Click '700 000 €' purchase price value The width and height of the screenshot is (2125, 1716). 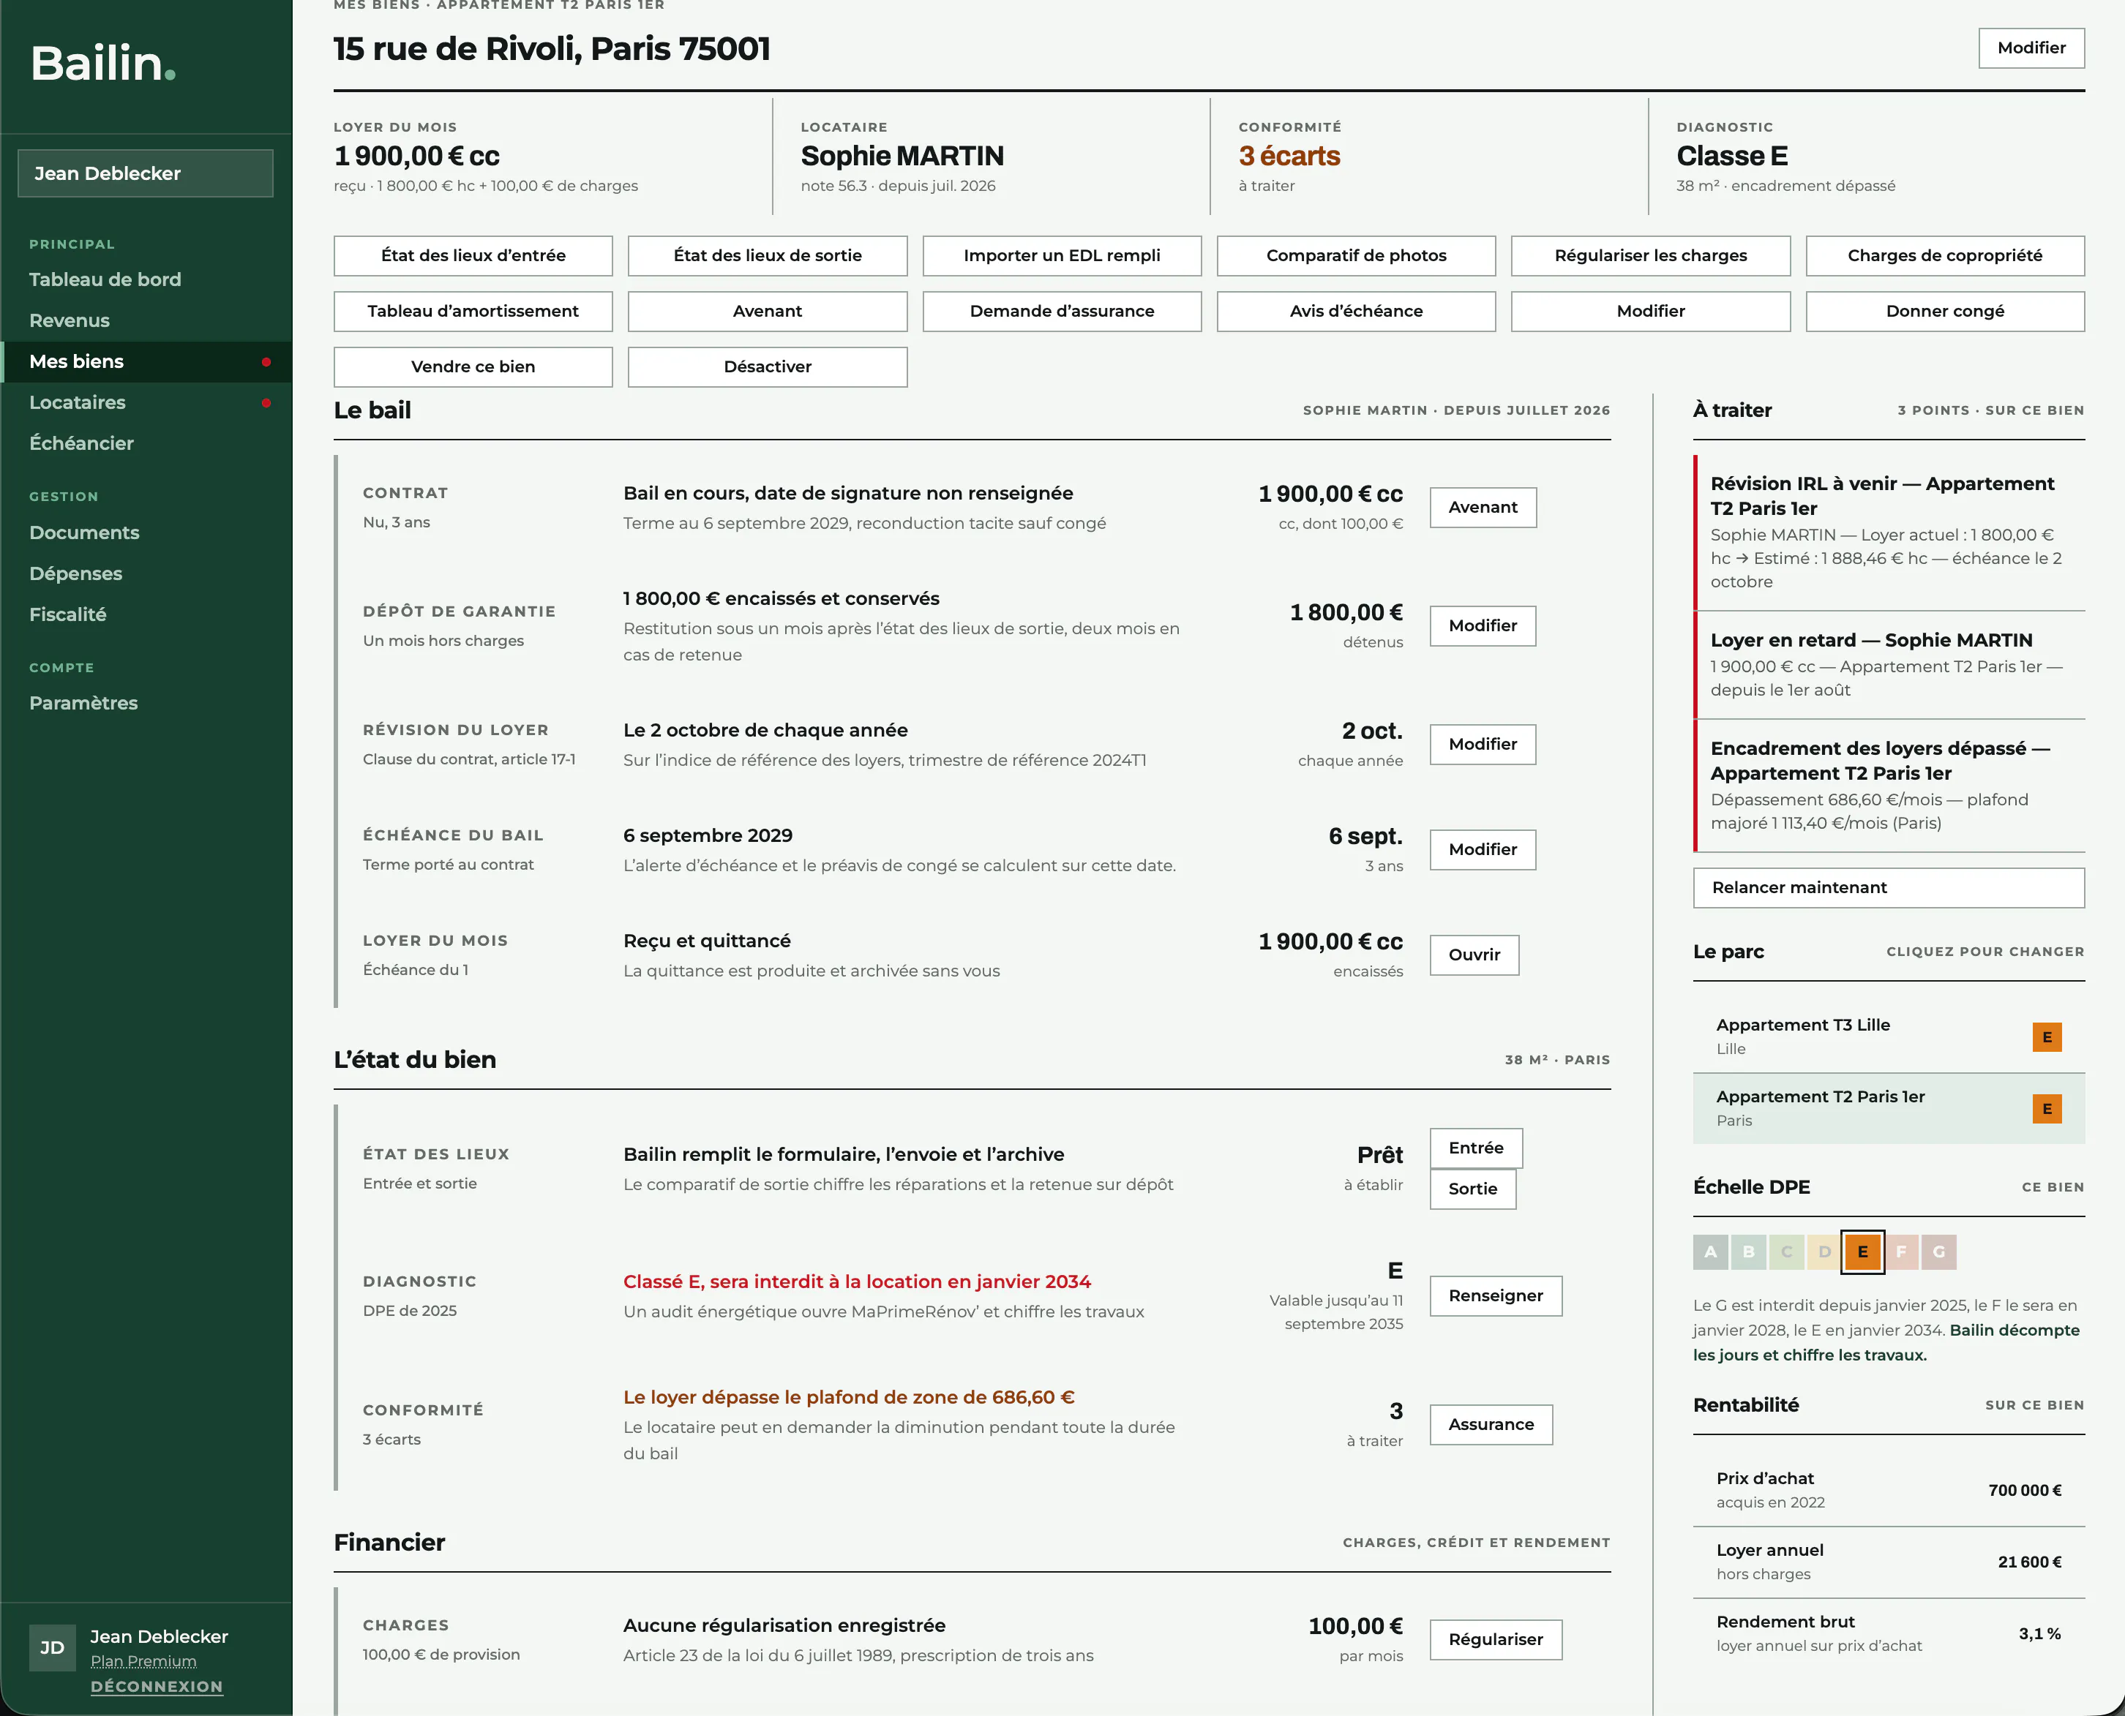pos(2024,1490)
